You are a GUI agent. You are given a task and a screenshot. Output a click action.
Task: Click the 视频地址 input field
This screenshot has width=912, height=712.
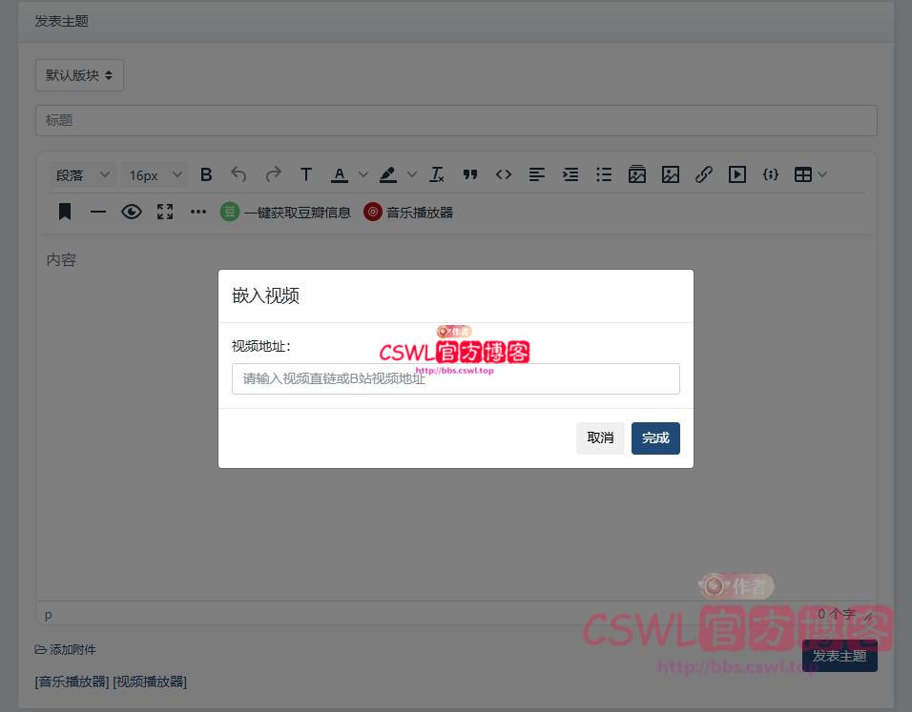point(455,378)
